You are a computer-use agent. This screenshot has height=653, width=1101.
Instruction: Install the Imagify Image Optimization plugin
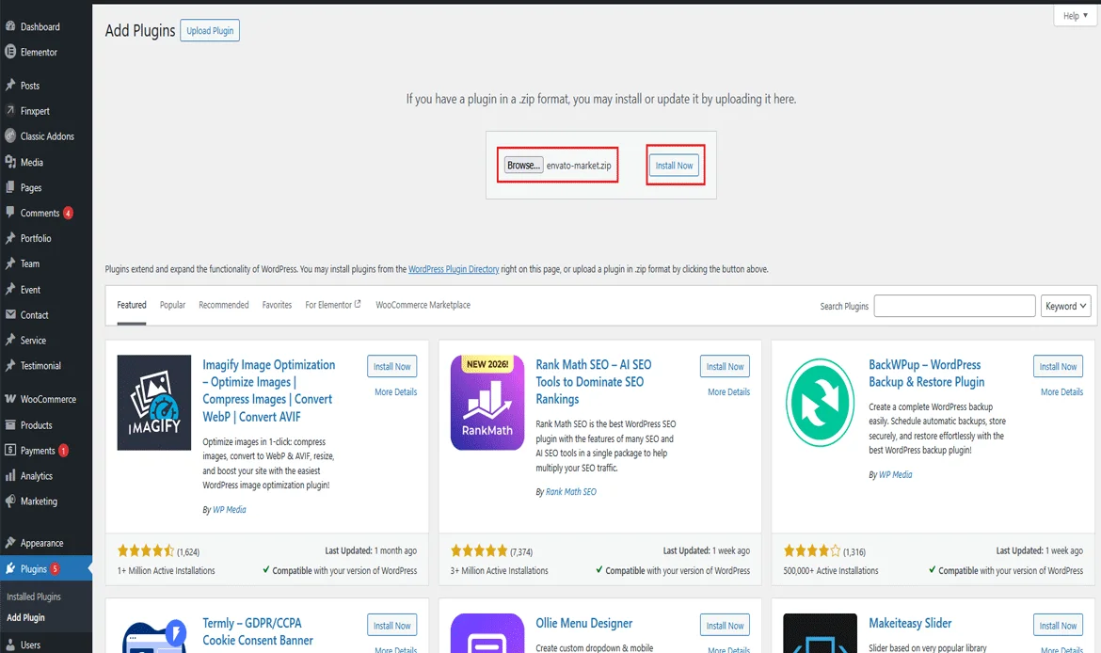click(x=391, y=366)
